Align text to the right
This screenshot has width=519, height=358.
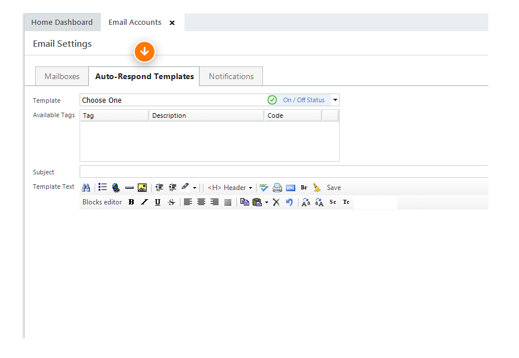tap(215, 202)
